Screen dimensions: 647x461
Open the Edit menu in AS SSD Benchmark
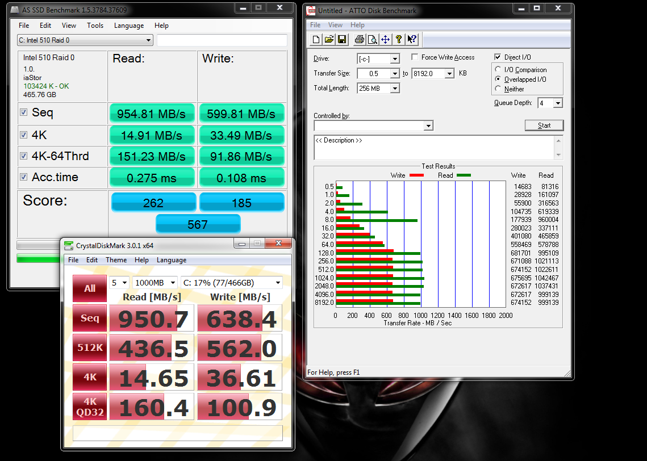45,26
